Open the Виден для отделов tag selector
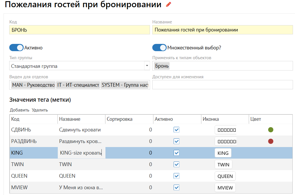Image resolution: width=295 pixels, height=195 pixels. click(79, 85)
